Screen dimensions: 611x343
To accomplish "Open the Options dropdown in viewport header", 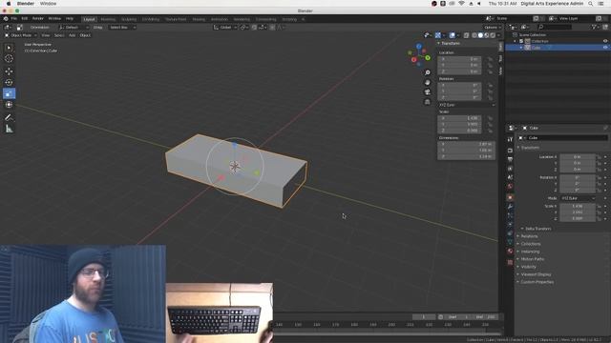I will tap(493, 28).
